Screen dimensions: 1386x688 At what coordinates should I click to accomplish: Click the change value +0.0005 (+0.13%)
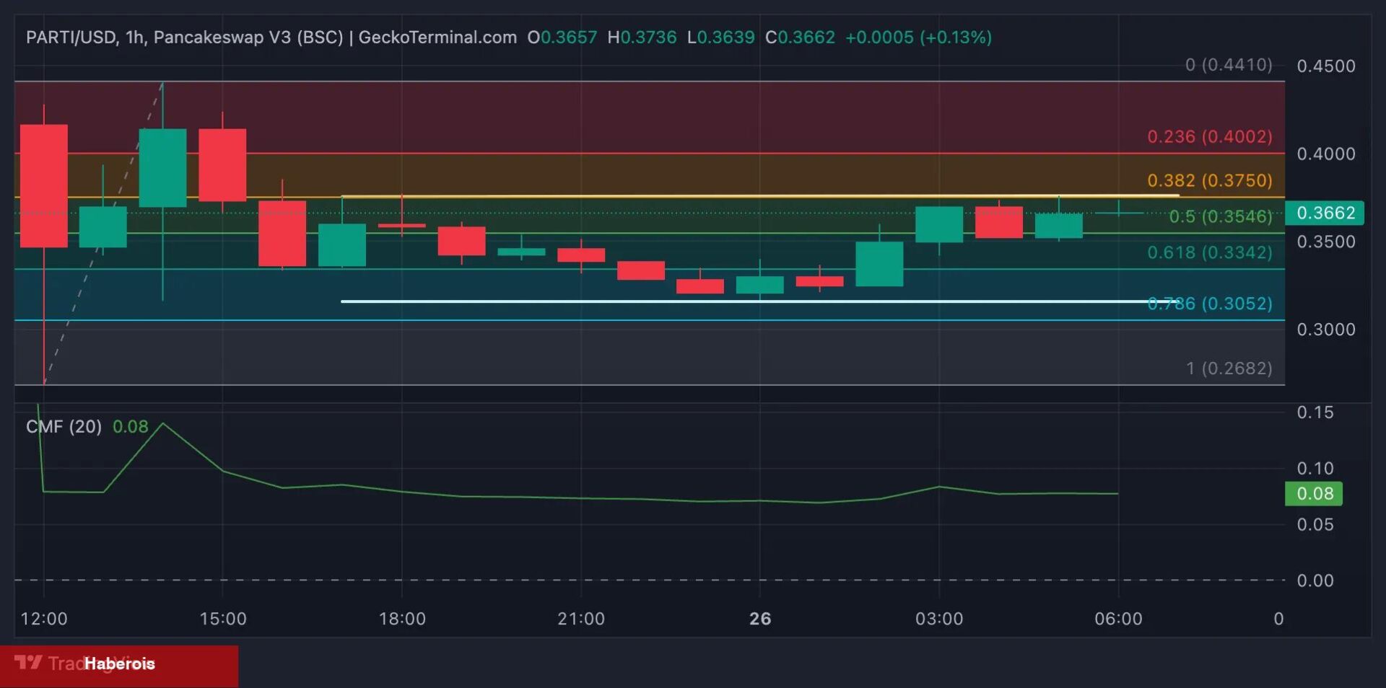(918, 37)
